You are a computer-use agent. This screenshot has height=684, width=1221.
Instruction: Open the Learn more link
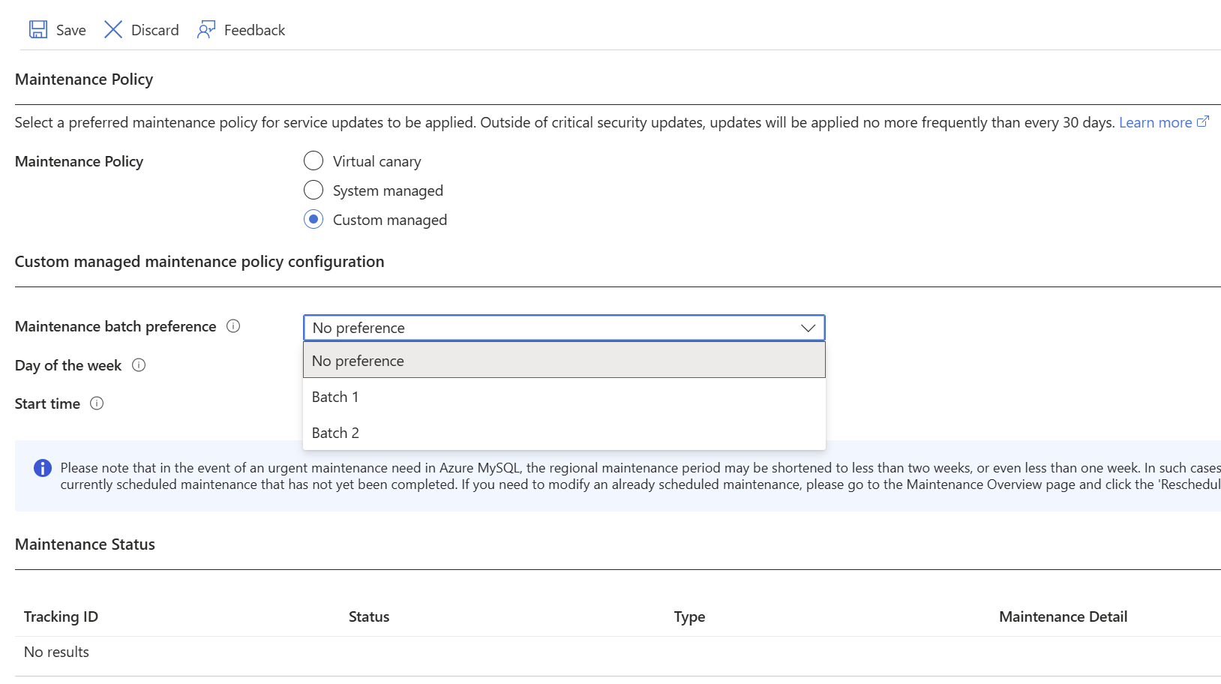[x=1155, y=122]
